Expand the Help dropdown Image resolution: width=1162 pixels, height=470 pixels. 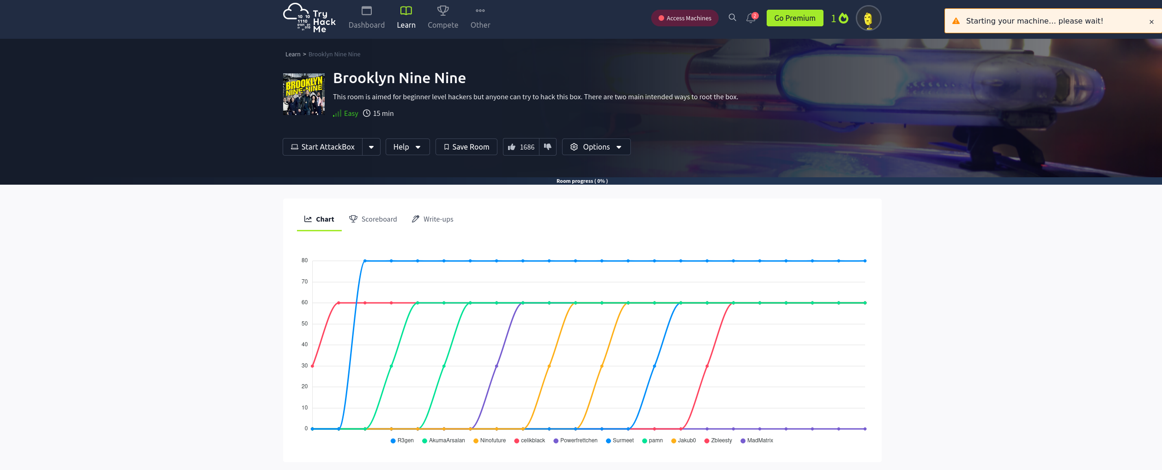[407, 147]
